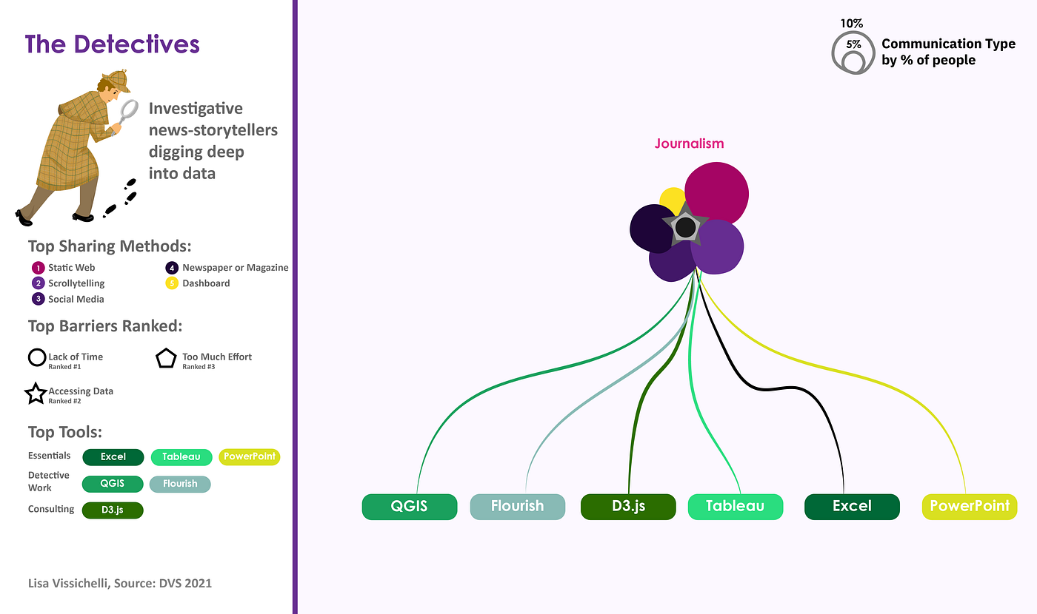Click the Detective Work row label

[x=49, y=482]
